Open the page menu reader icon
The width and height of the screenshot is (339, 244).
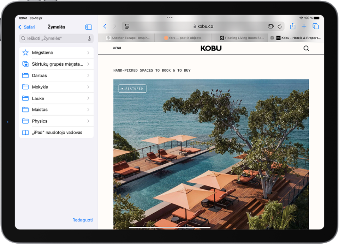[x=127, y=26]
